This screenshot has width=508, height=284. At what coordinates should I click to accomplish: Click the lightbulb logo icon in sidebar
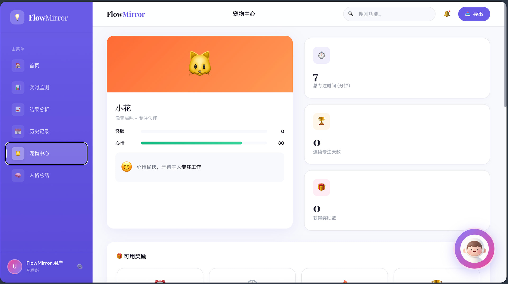click(17, 17)
